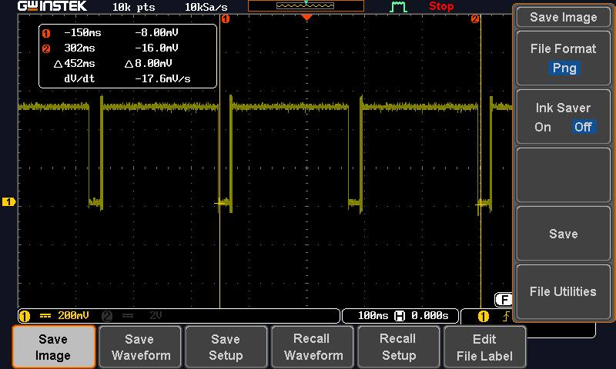This screenshot has height=369, width=616.
Task: Click the dV/dt label in cursor readout
Action: click(x=79, y=79)
